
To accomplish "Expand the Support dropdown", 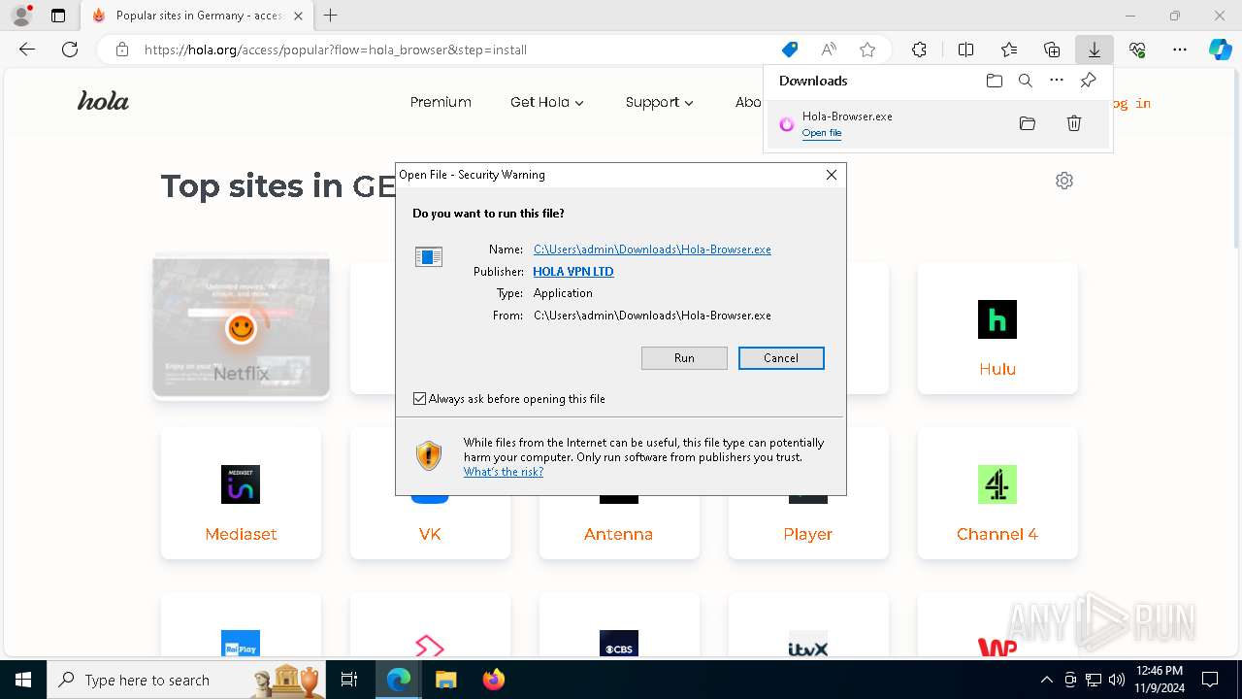I will pos(660,102).
